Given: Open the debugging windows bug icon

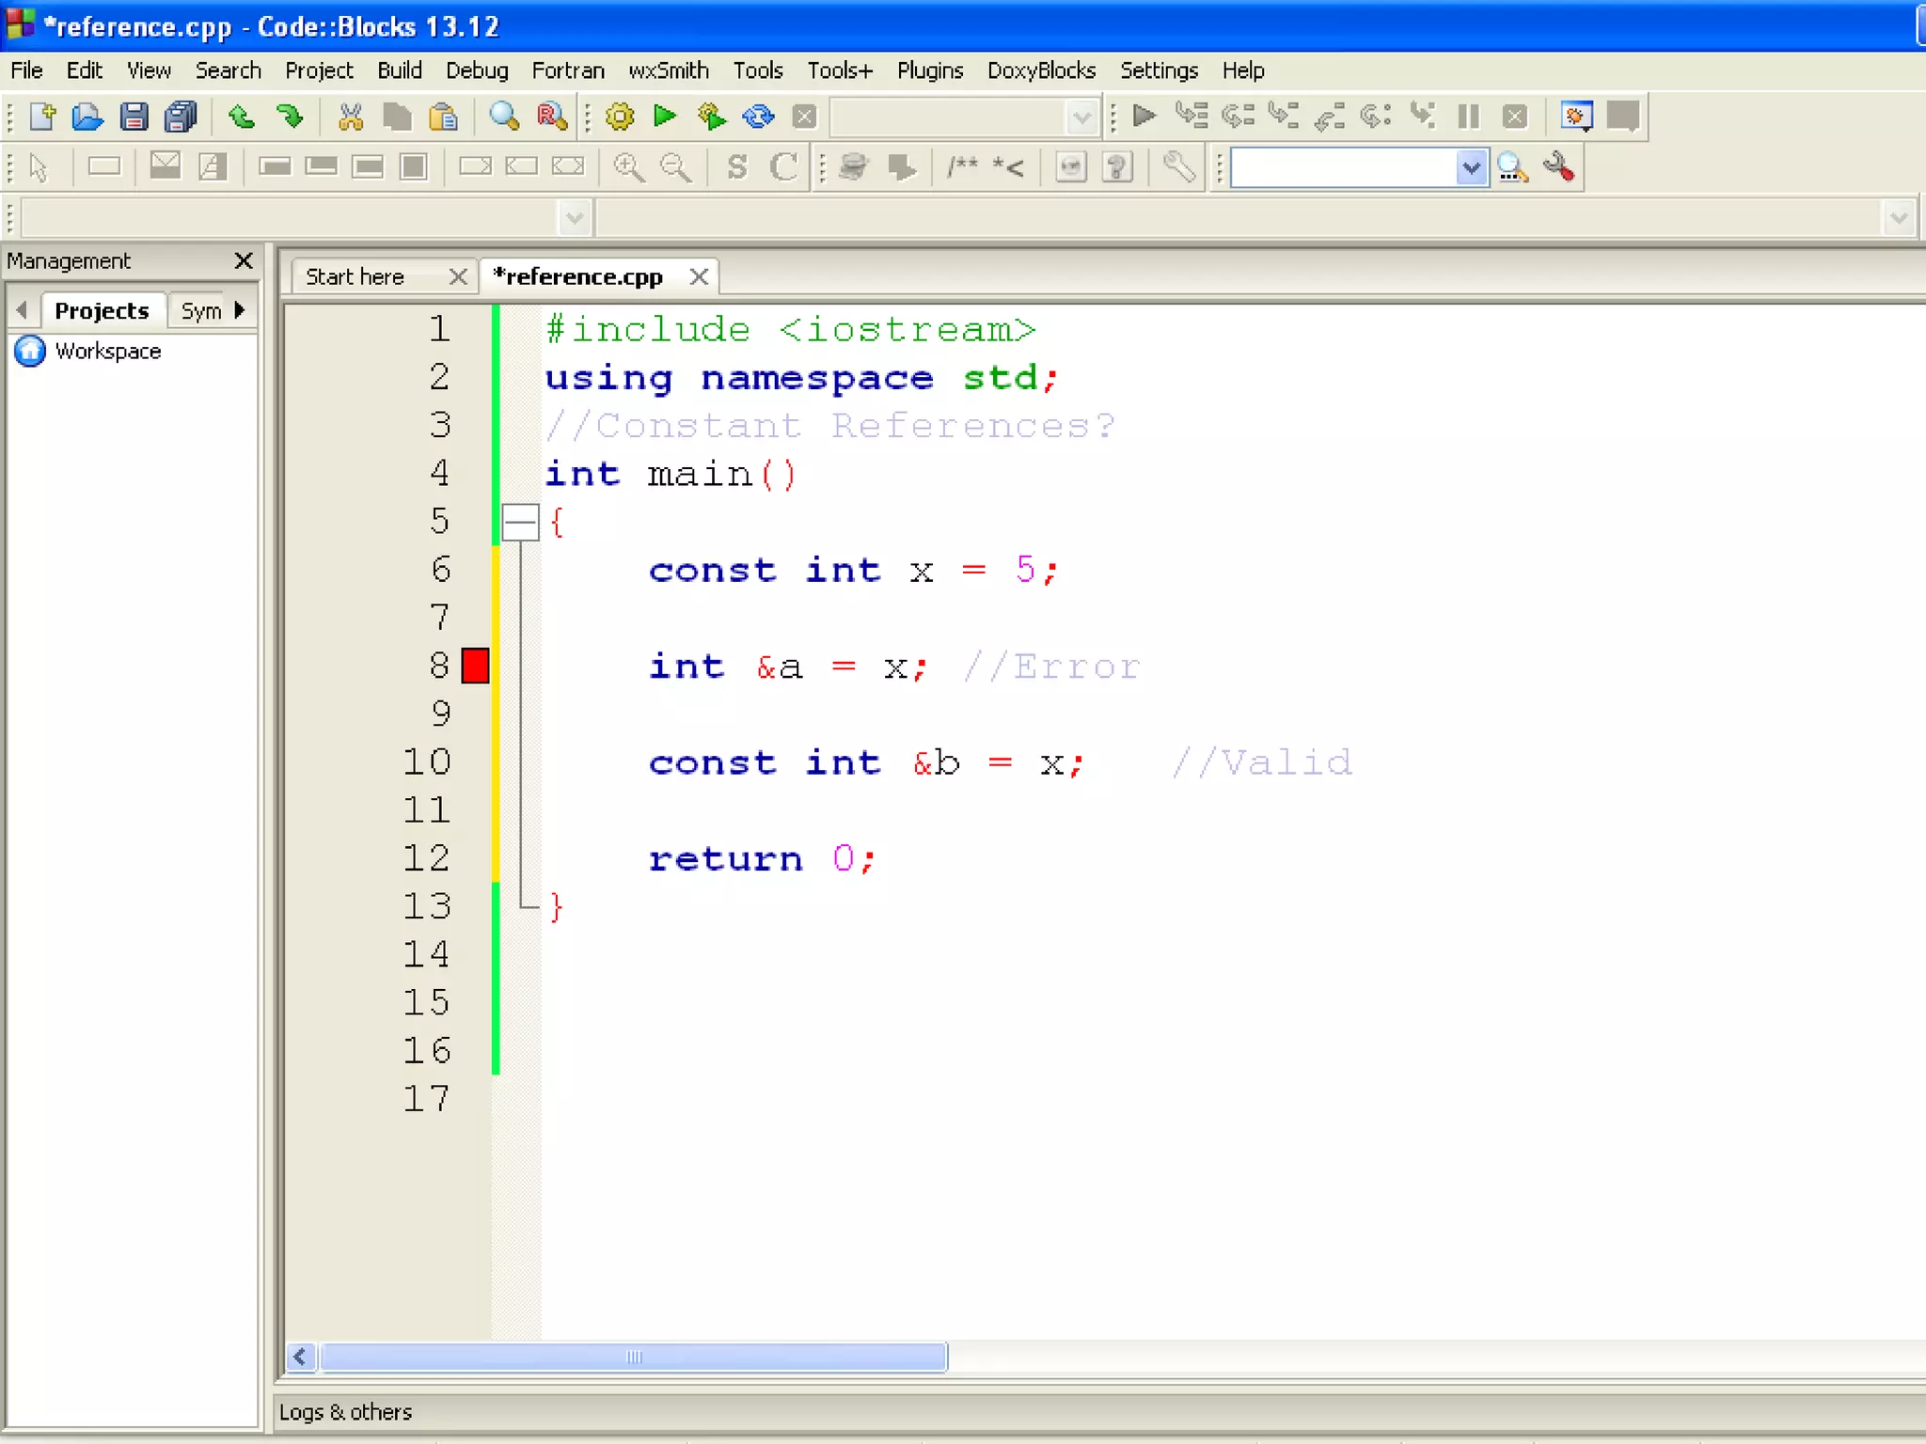Looking at the screenshot, I should (1576, 117).
